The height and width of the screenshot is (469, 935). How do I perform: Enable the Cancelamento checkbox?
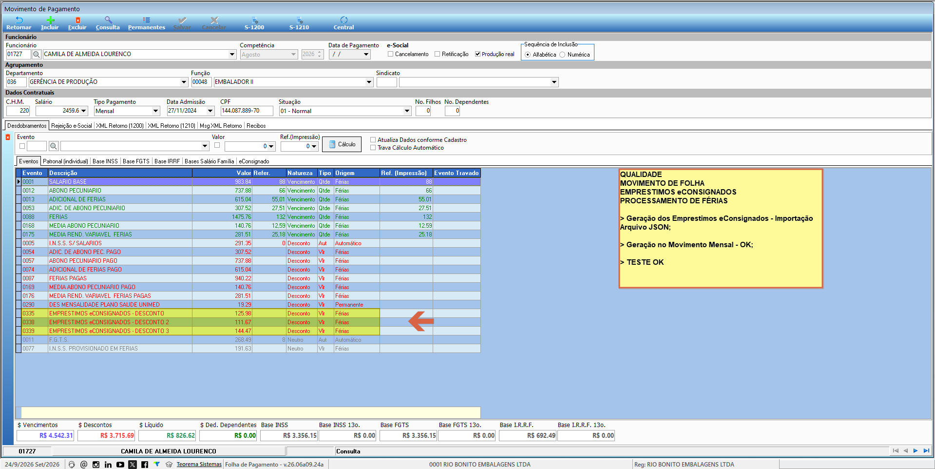tap(390, 54)
